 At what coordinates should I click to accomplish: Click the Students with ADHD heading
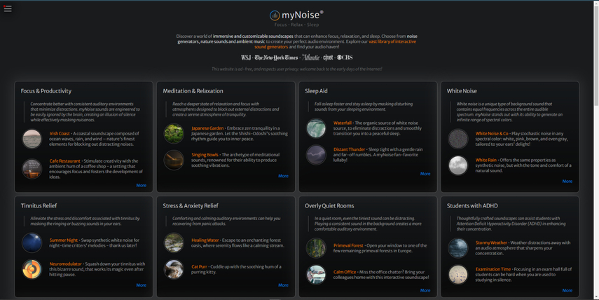(472, 205)
